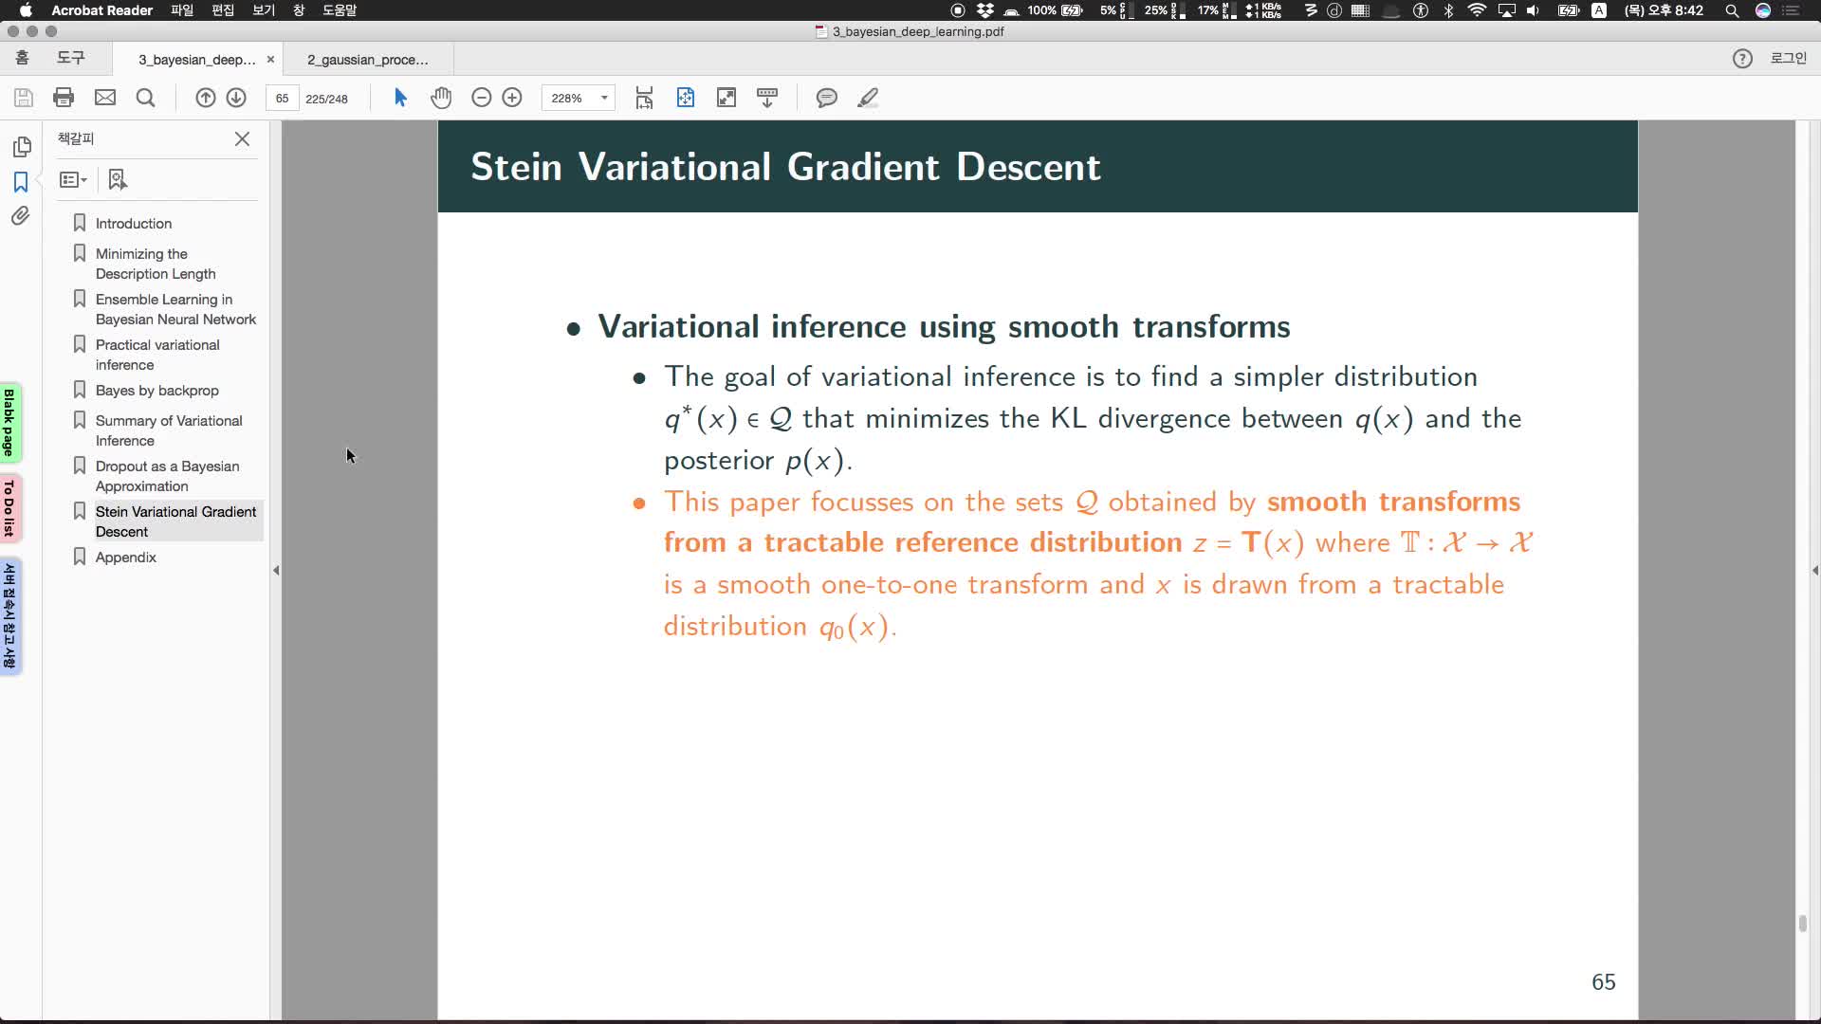This screenshot has height=1024, width=1821.
Task: Show the attachments panel via paperclip icon
Action: click(21, 215)
